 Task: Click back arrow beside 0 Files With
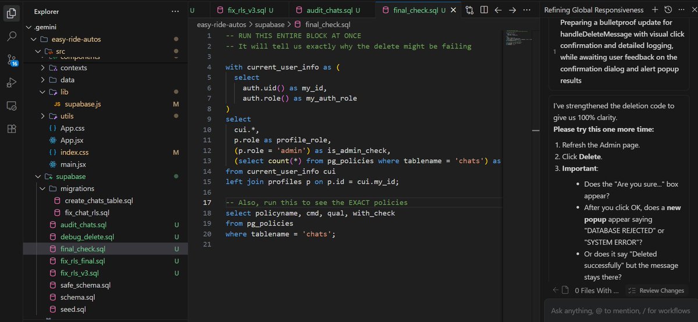tap(555, 290)
